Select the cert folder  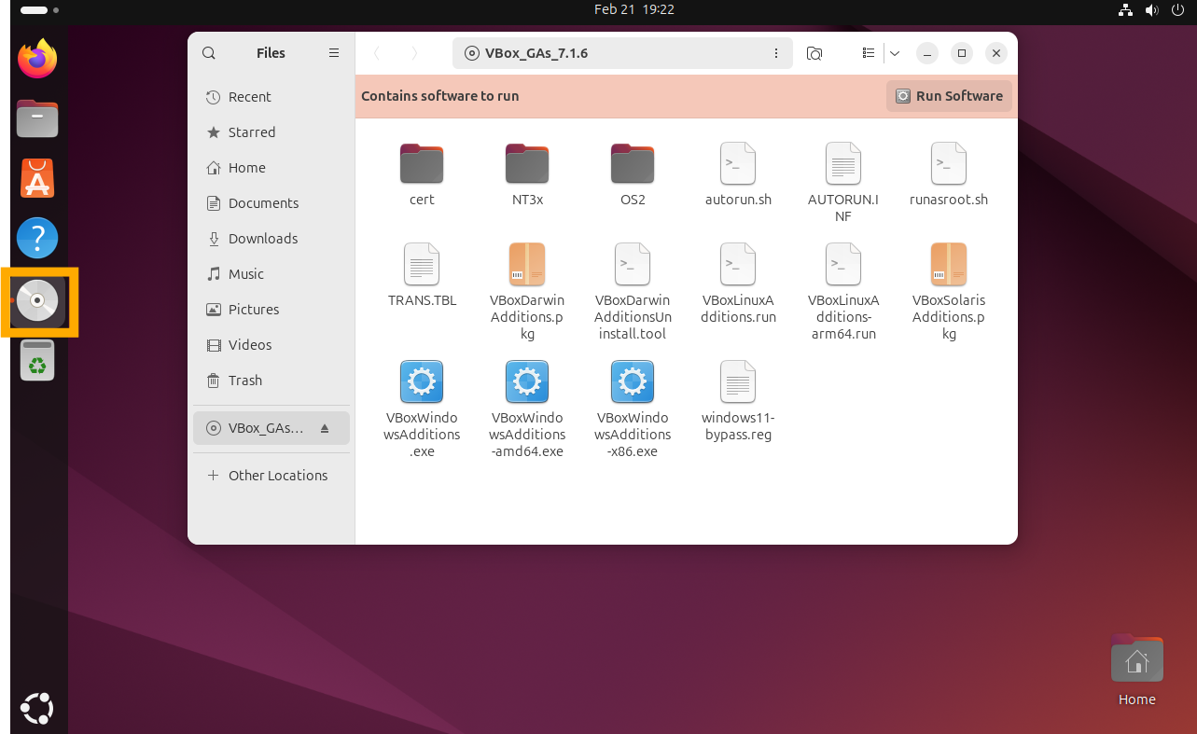pyautogui.click(x=422, y=174)
